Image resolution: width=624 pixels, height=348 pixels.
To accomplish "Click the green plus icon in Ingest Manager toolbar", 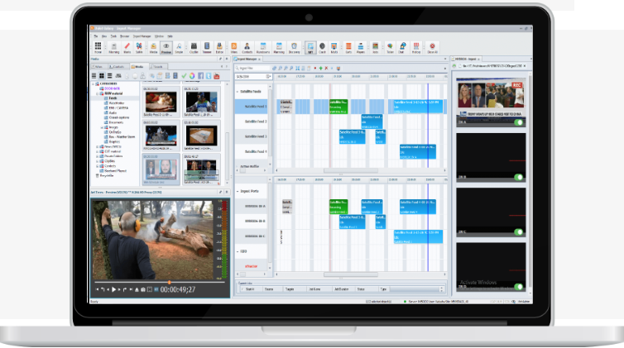I will (x=321, y=69).
